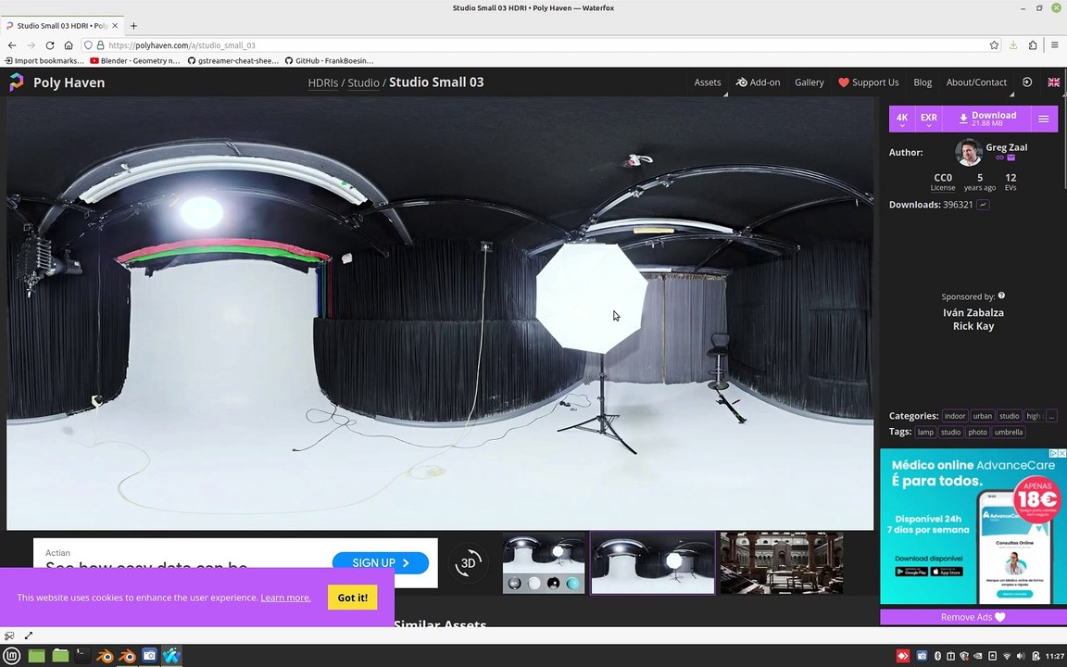Click the Poly Haven logo icon
The height and width of the screenshot is (667, 1067).
(x=17, y=82)
